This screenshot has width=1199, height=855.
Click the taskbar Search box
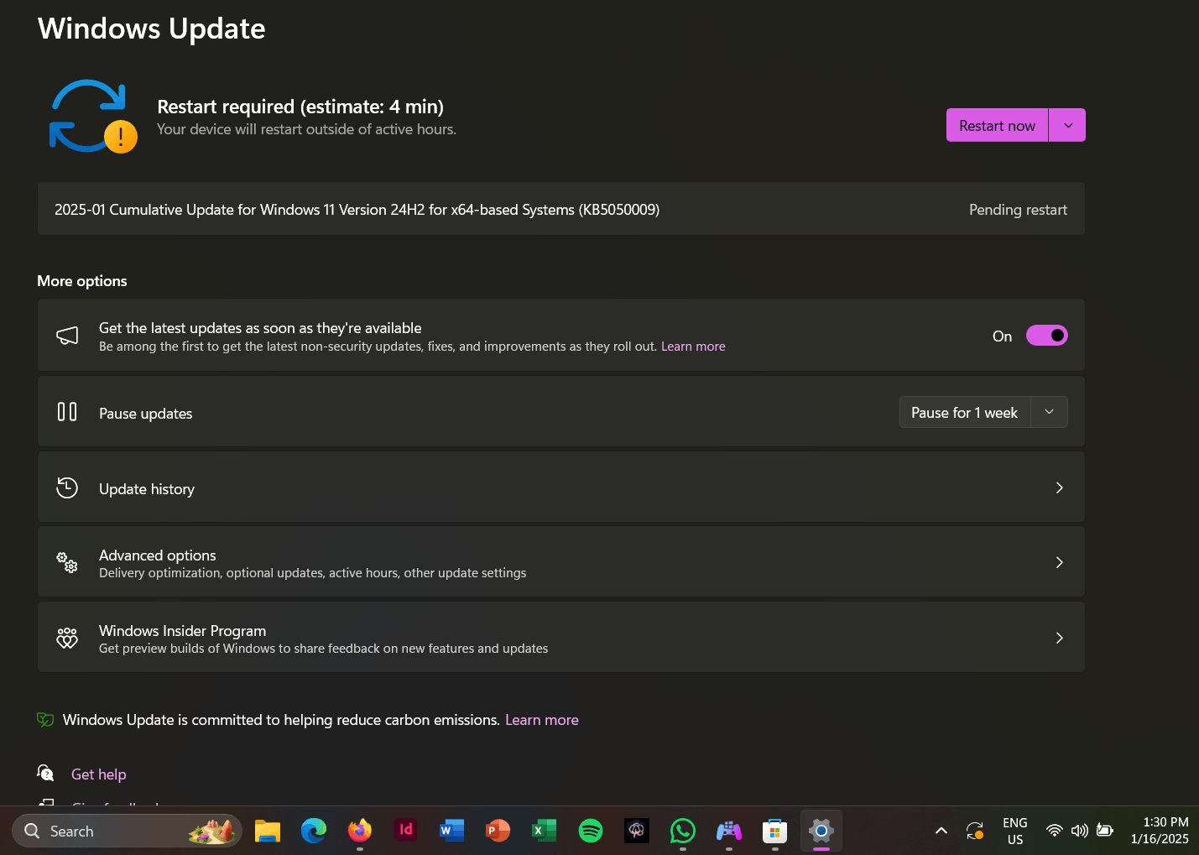point(127,831)
